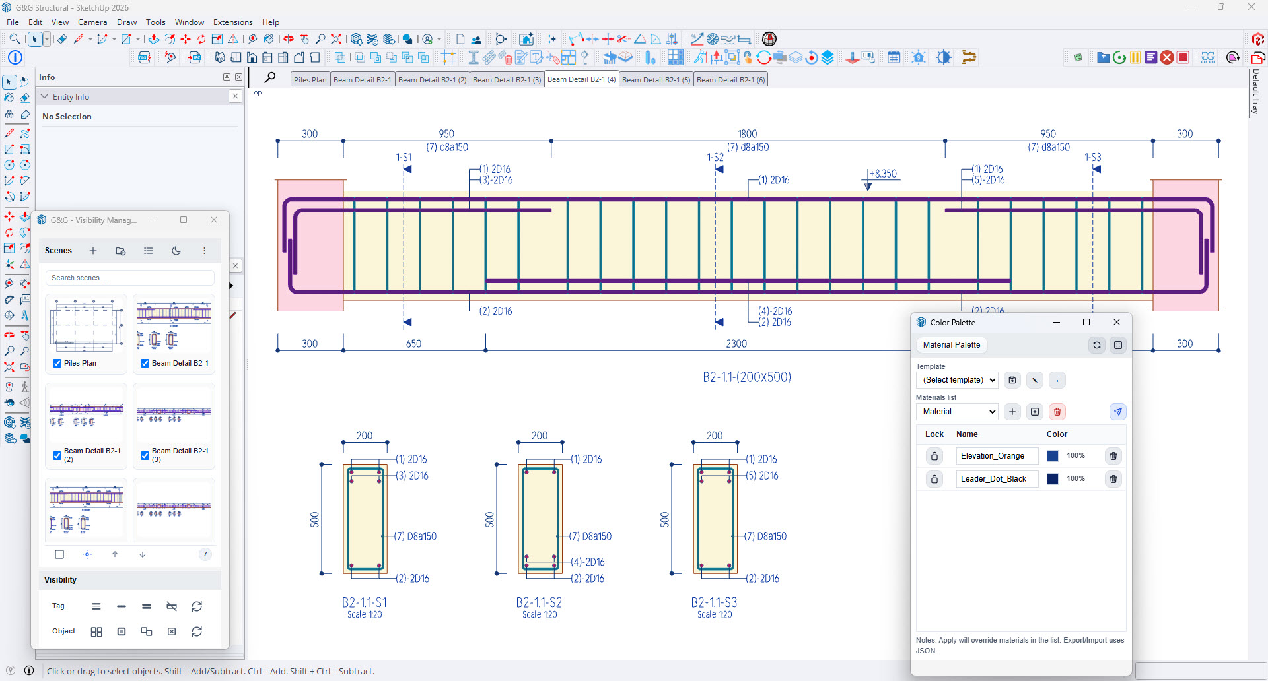1268x681 pixels.
Task: Click the Search scenes input field
Action: coord(130,278)
